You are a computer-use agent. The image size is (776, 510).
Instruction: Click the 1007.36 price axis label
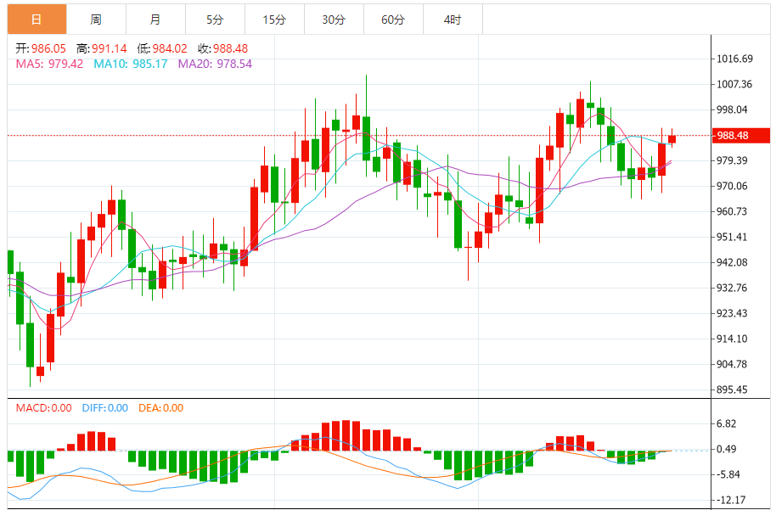tap(734, 84)
